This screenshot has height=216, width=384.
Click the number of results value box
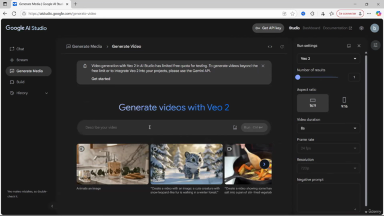pos(354,77)
